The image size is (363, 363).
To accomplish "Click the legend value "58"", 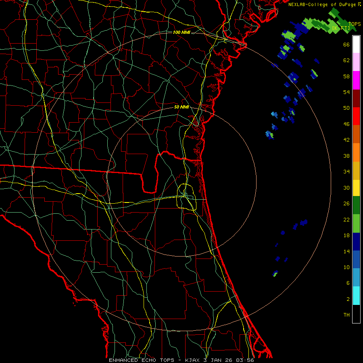I will click(x=346, y=76).
